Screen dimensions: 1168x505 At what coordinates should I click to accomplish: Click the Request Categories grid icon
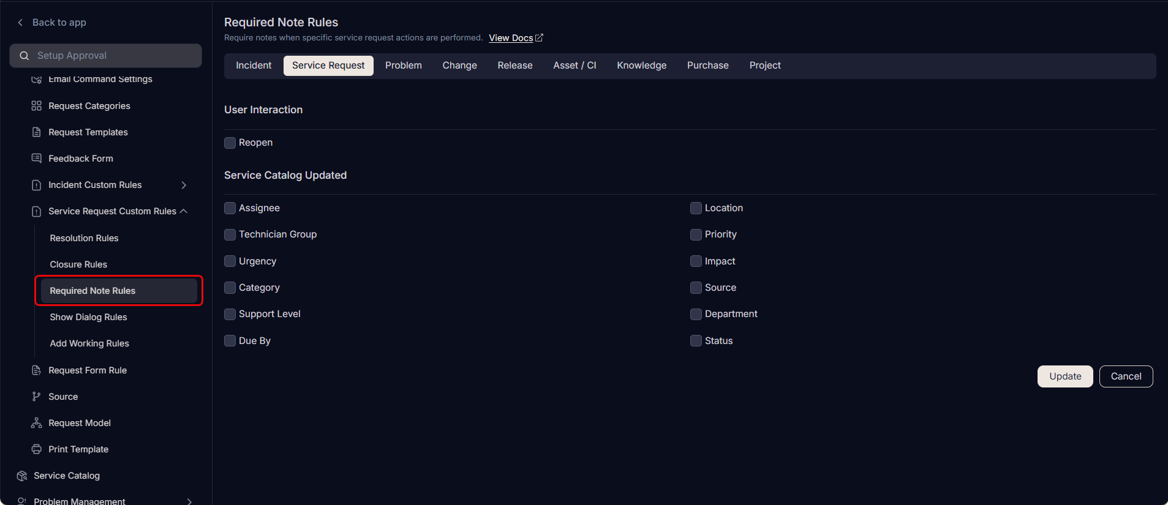pos(37,106)
